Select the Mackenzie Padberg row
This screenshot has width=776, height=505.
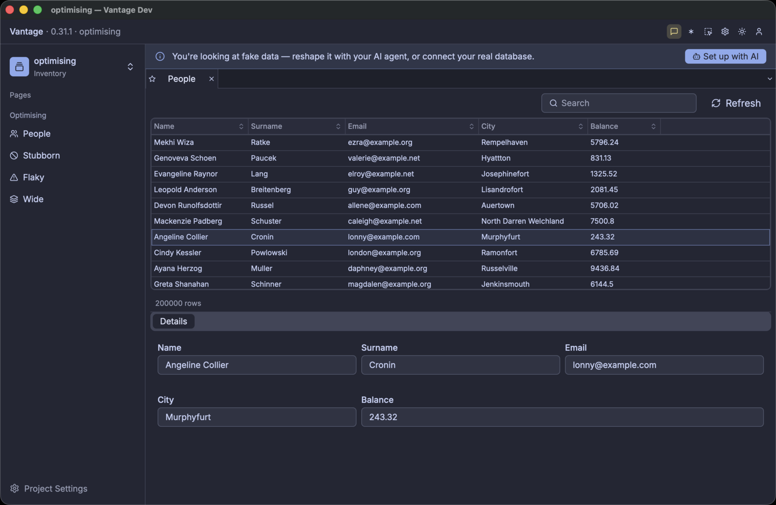coord(460,221)
